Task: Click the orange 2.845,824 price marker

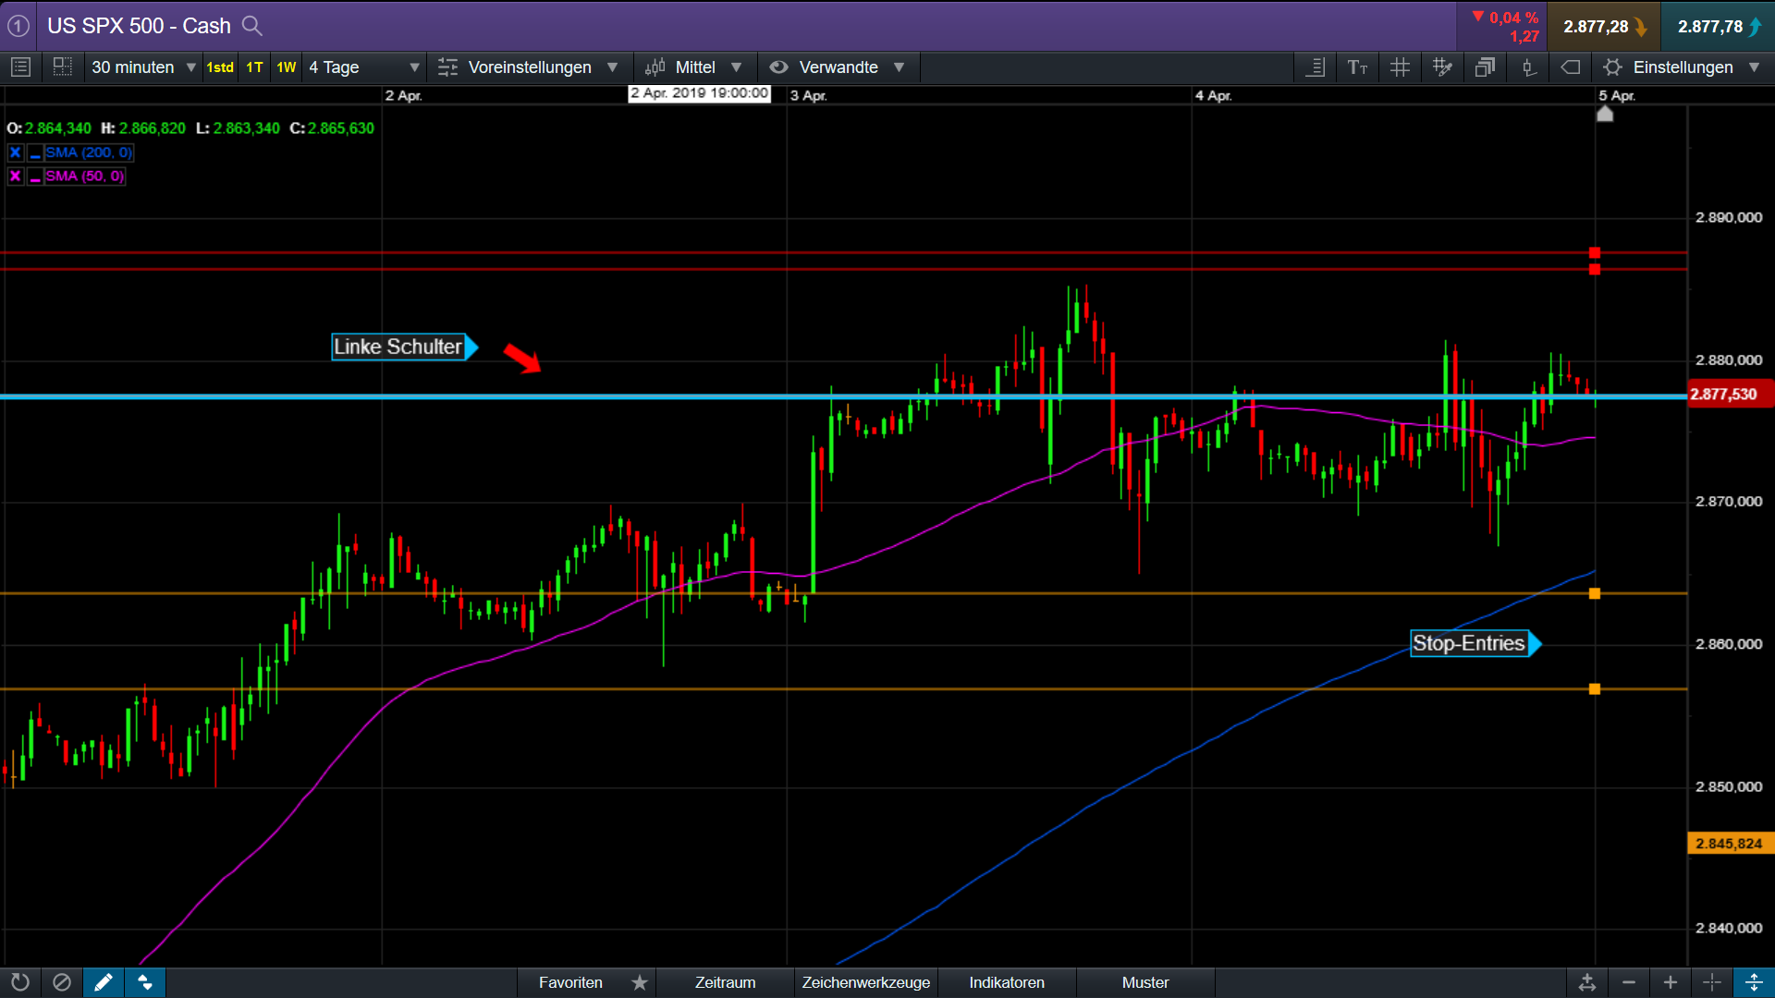Action: click(x=1729, y=844)
